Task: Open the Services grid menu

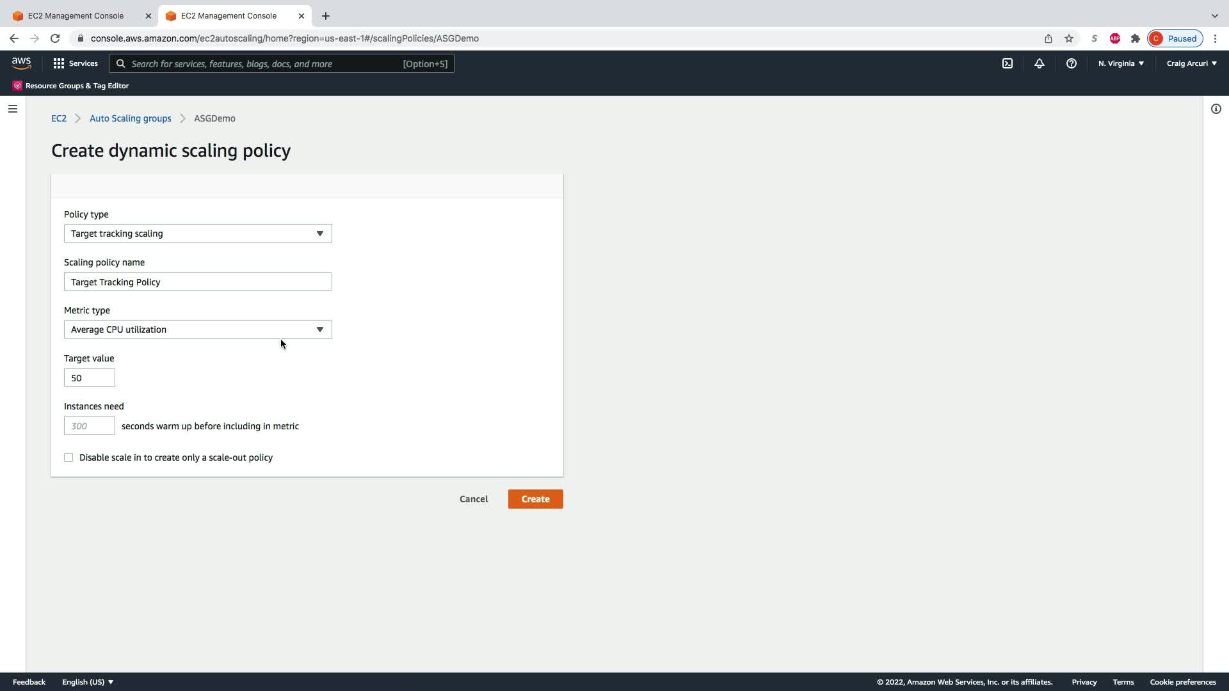Action: (x=76, y=63)
